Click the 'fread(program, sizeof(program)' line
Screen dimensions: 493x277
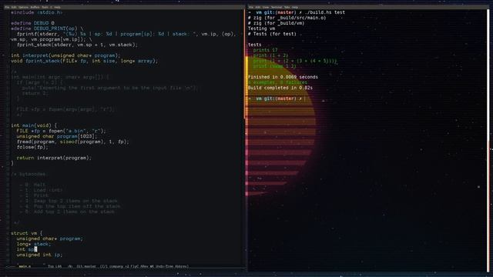(x=72, y=142)
